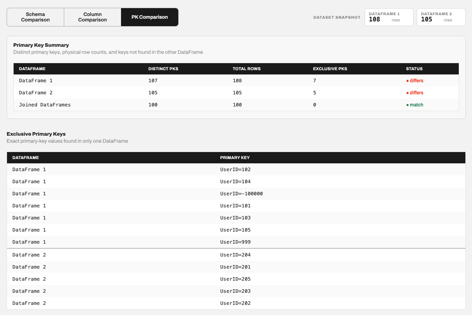Click the match status for Joined DataFrames
Viewport: 472px width, 315px height.
(x=415, y=105)
